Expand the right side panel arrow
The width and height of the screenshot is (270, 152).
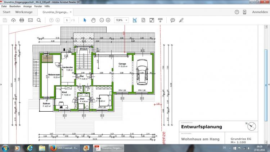(x=268, y=85)
